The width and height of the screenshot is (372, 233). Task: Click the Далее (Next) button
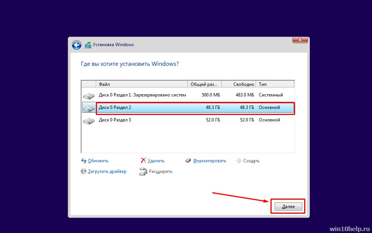click(x=288, y=207)
